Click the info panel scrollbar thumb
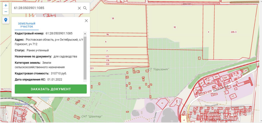Viewport: 262px width, 123px height. tap(85, 58)
